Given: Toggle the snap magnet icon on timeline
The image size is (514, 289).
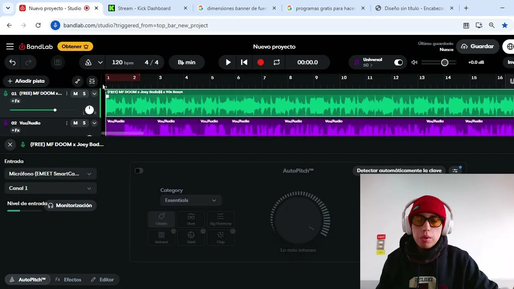Looking at the screenshot, I should pos(512,81).
